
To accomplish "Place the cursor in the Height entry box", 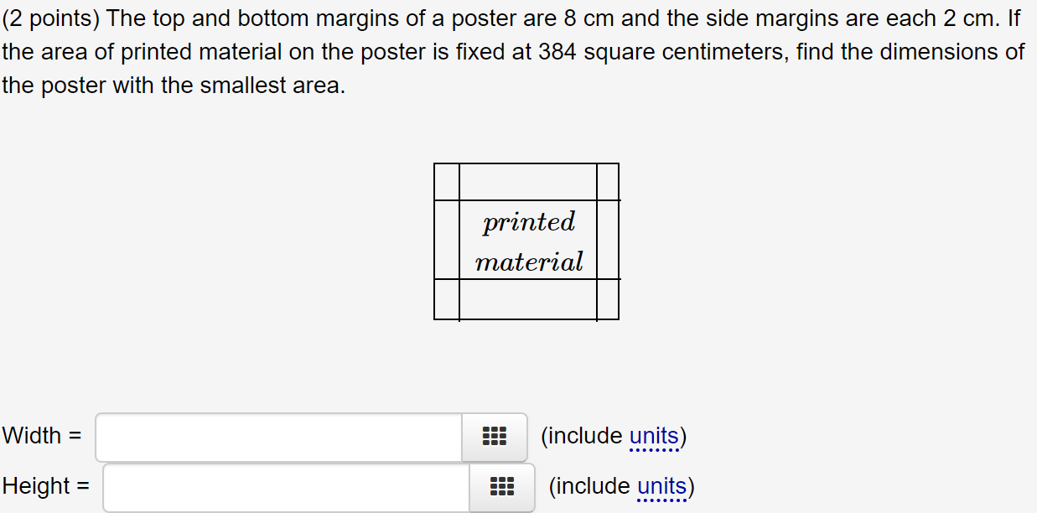I will pos(285,487).
